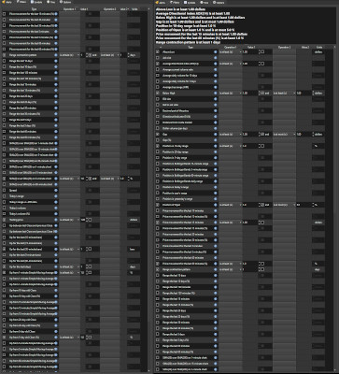
Task: Click Type column header in left panel
Action: coord(34,9)
